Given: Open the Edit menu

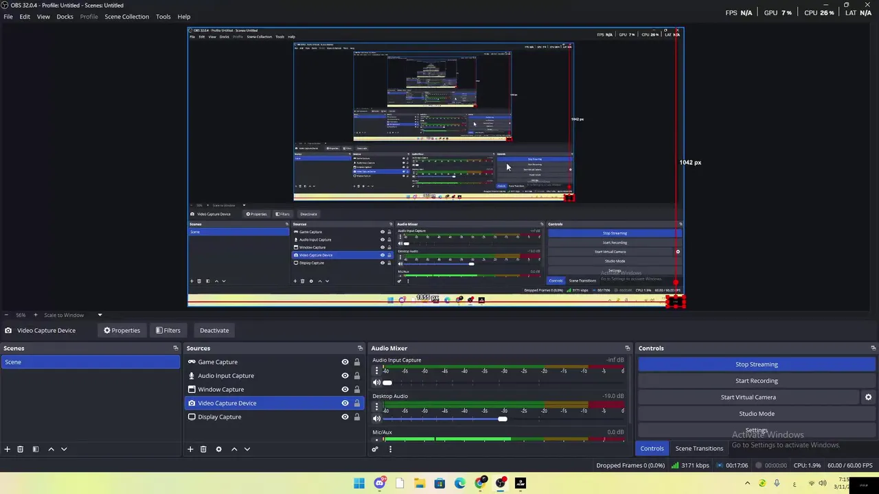Looking at the screenshot, I should (x=25, y=16).
